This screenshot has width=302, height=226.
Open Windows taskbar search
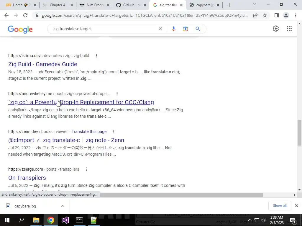21,220
